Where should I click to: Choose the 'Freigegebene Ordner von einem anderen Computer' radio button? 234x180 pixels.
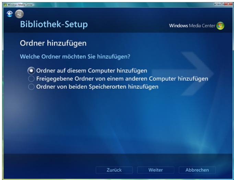[31, 79]
